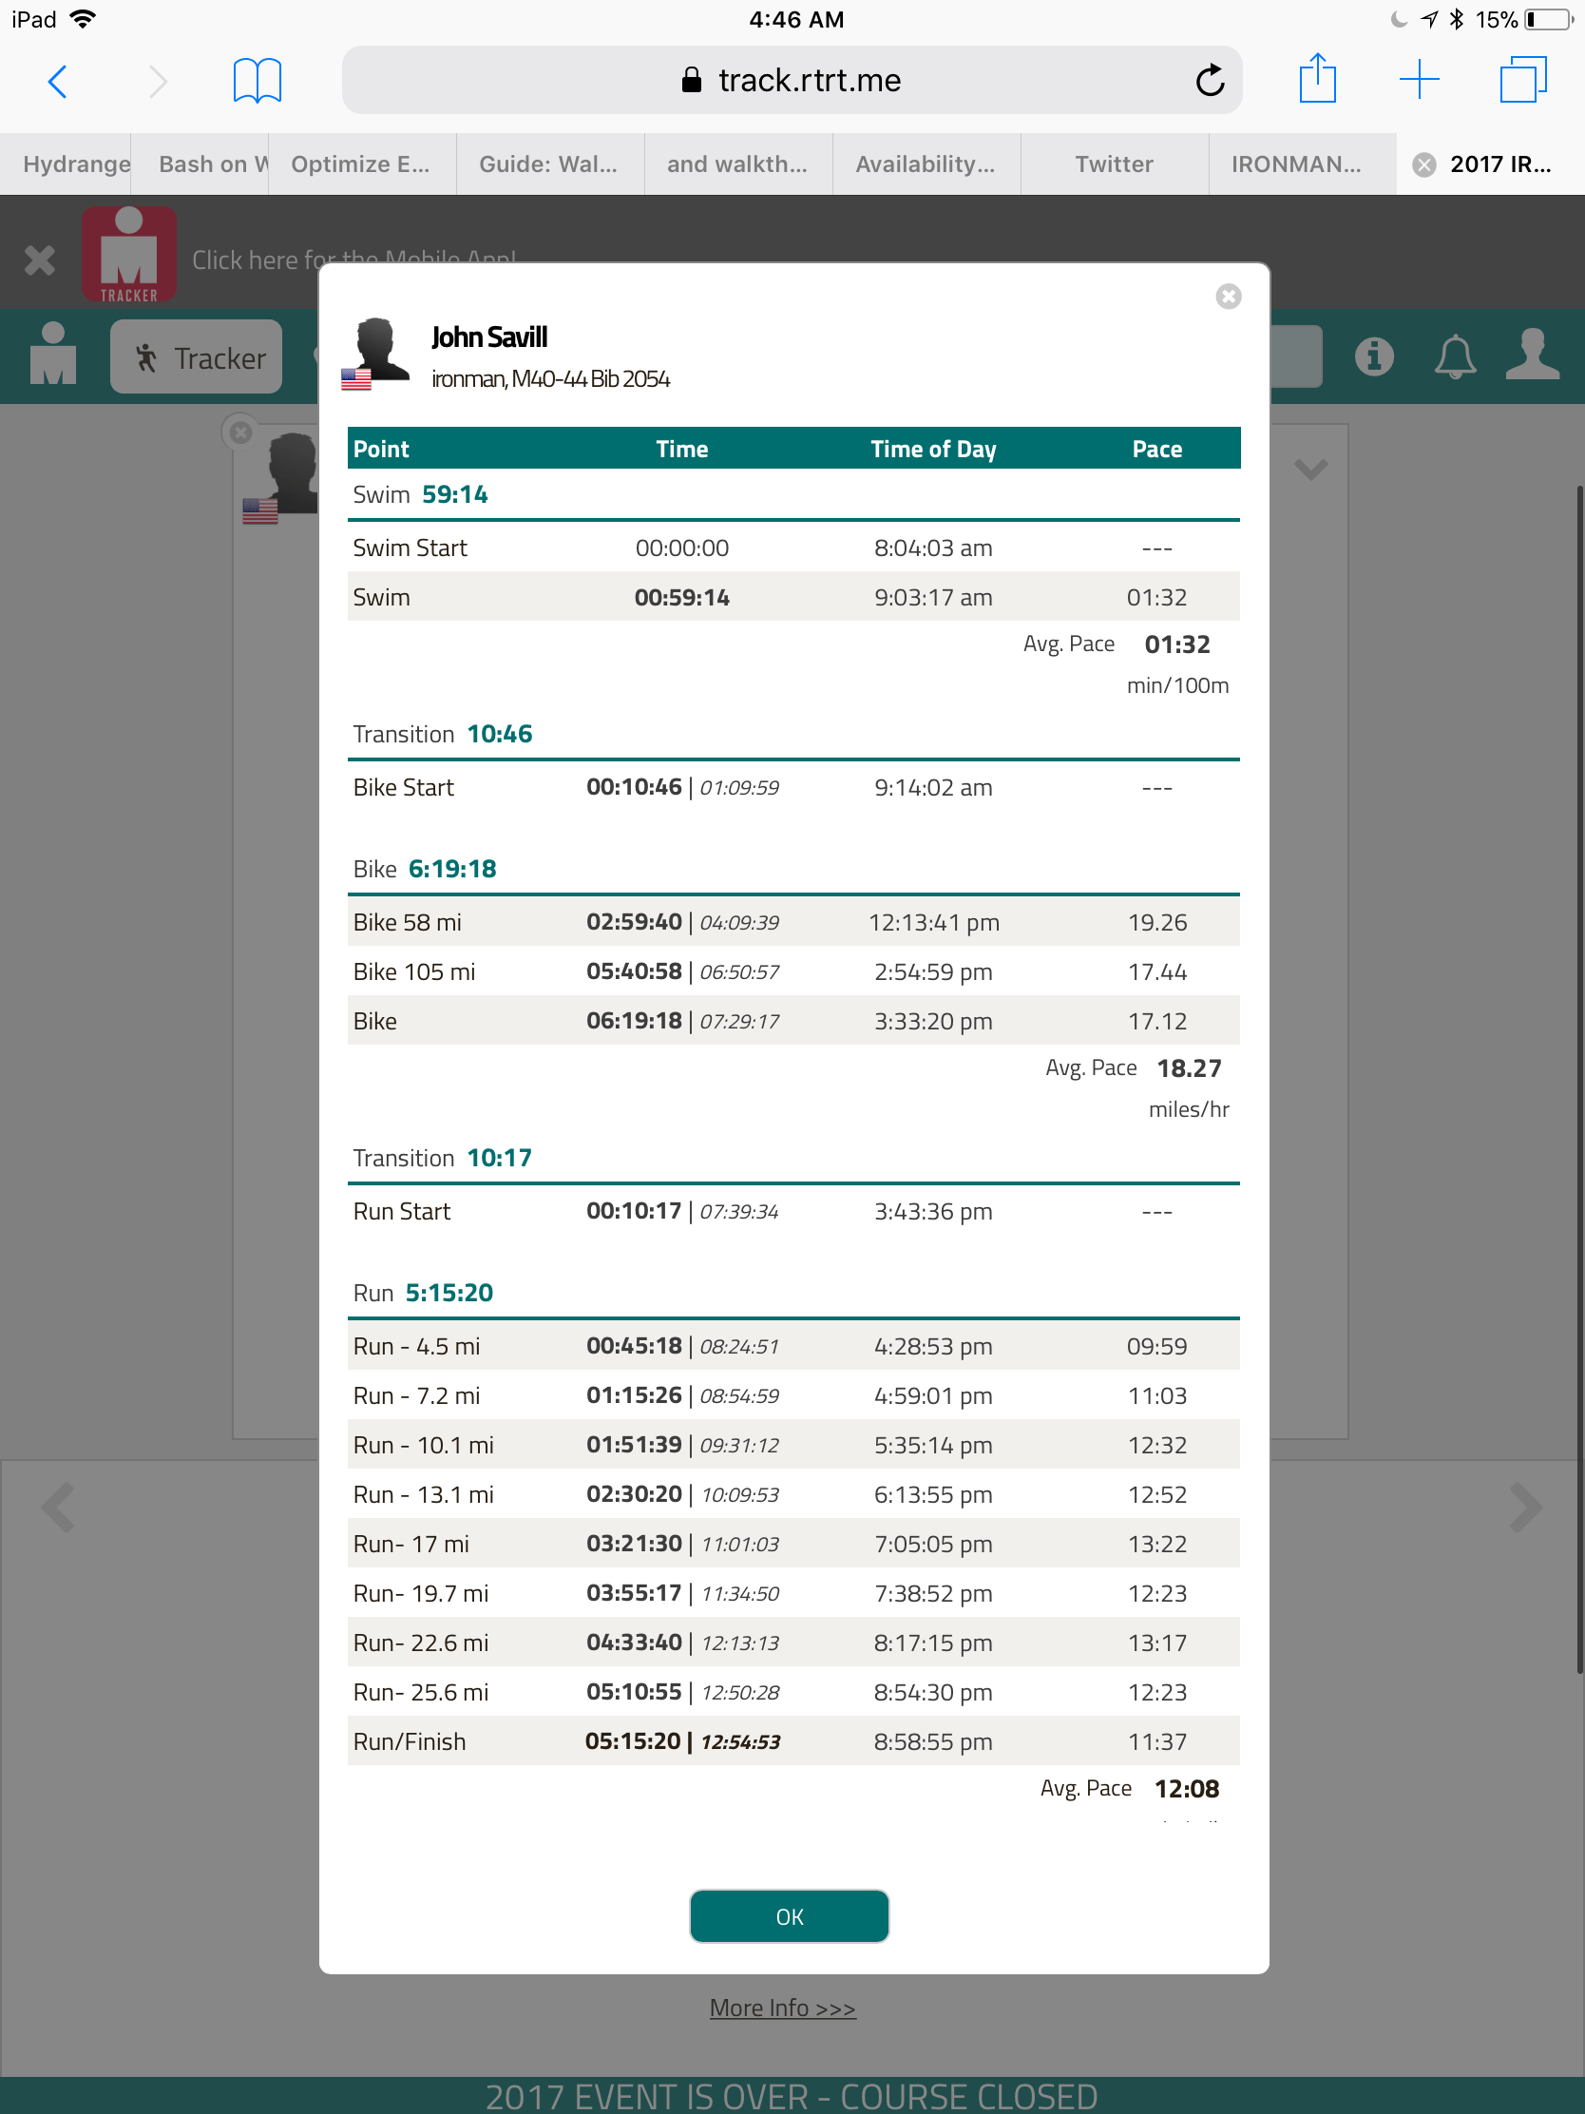
Task: Open the user profile icon
Action: [x=1532, y=356]
